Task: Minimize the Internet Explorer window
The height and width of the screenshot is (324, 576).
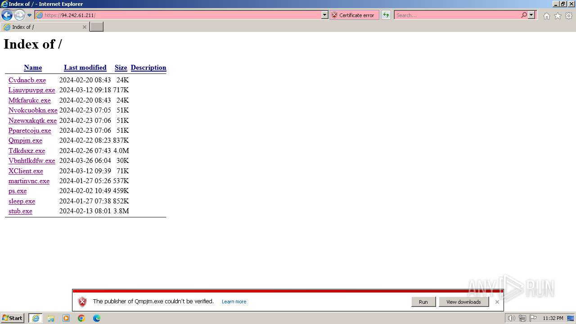Action: (x=556, y=4)
